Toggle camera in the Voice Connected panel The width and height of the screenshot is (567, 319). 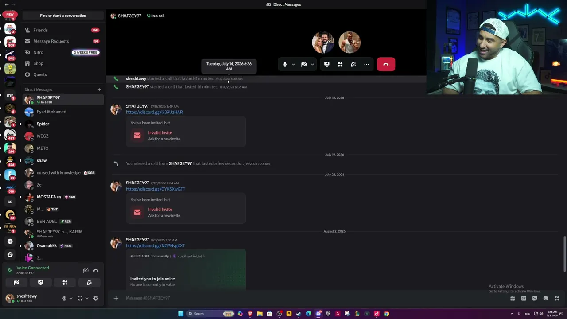point(16,283)
